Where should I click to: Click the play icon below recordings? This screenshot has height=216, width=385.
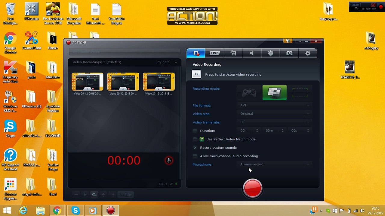point(85,195)
